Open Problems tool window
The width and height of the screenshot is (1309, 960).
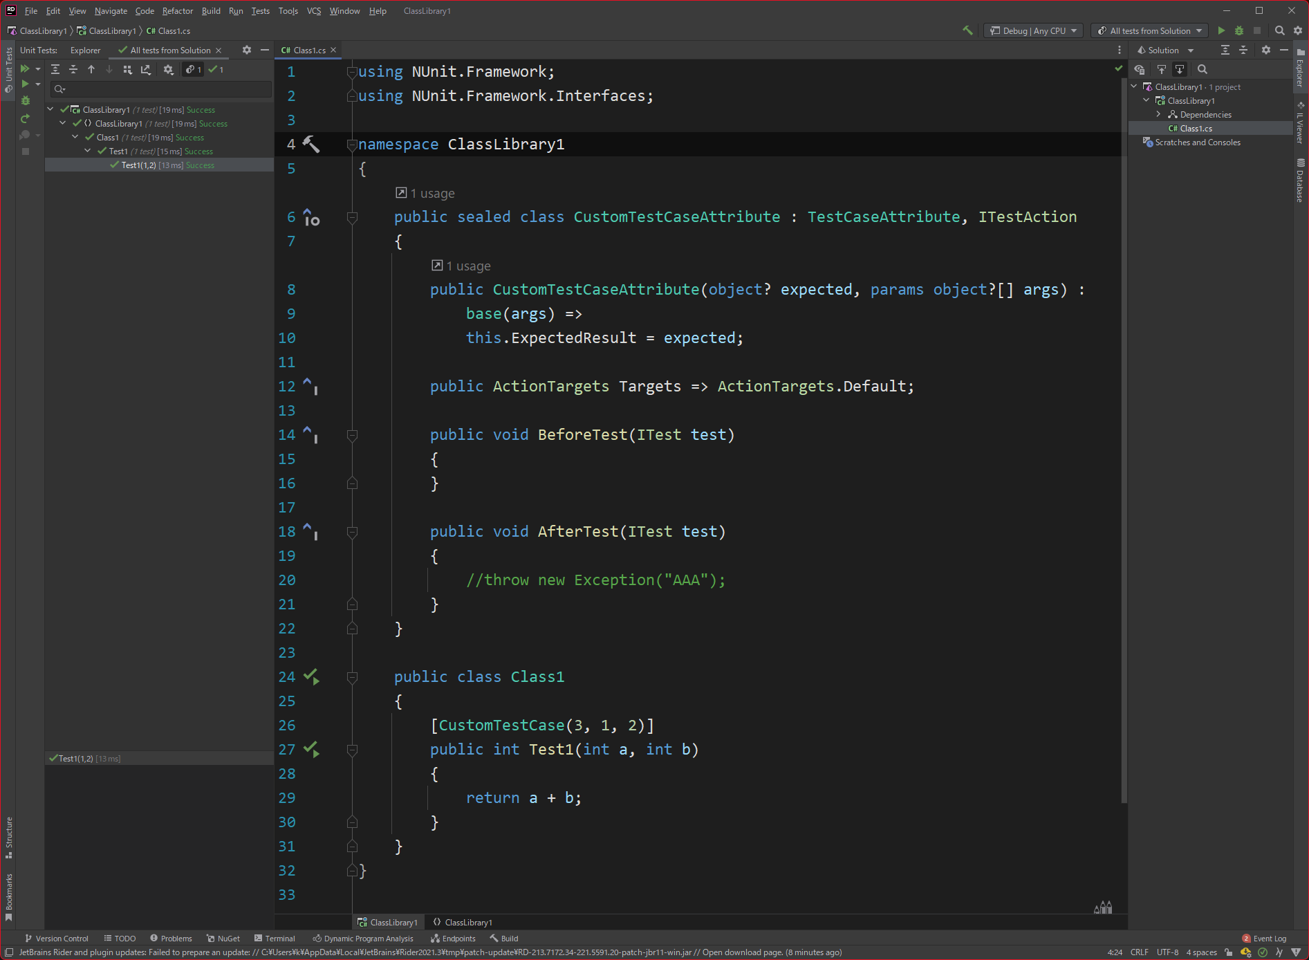(x=171, y=939)
